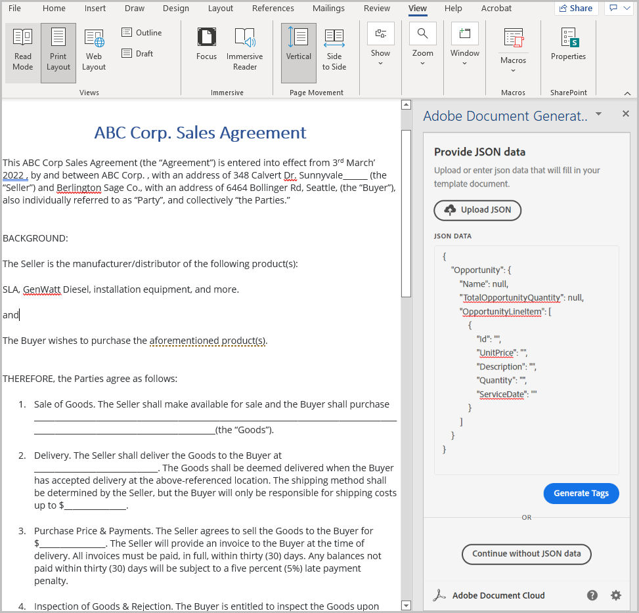The image size is (639, 613).
Task: Click the ABC Corp. Sales Agreement title
Action: point(200,133)
